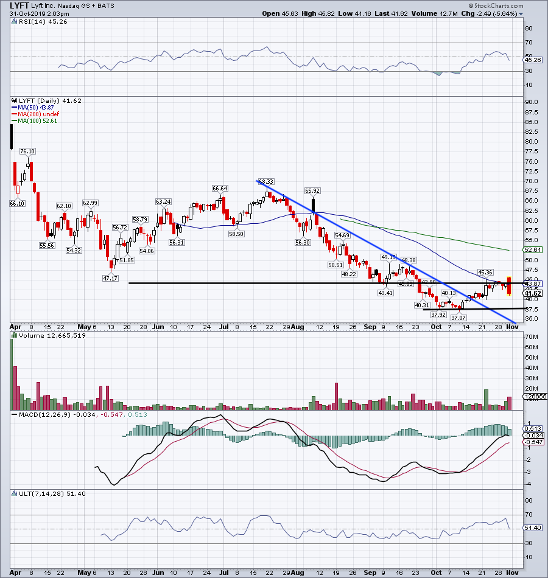This screenshot has height=578, width=548.
Task: Click the 66.10 price annotation
Action: tap(17, 203)
